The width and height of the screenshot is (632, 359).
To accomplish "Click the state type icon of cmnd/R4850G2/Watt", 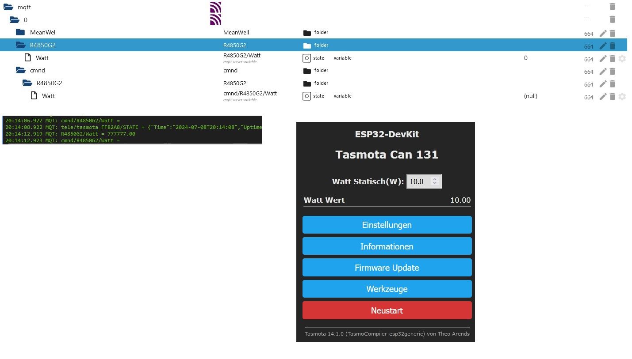I will click(x=306, y=96).
